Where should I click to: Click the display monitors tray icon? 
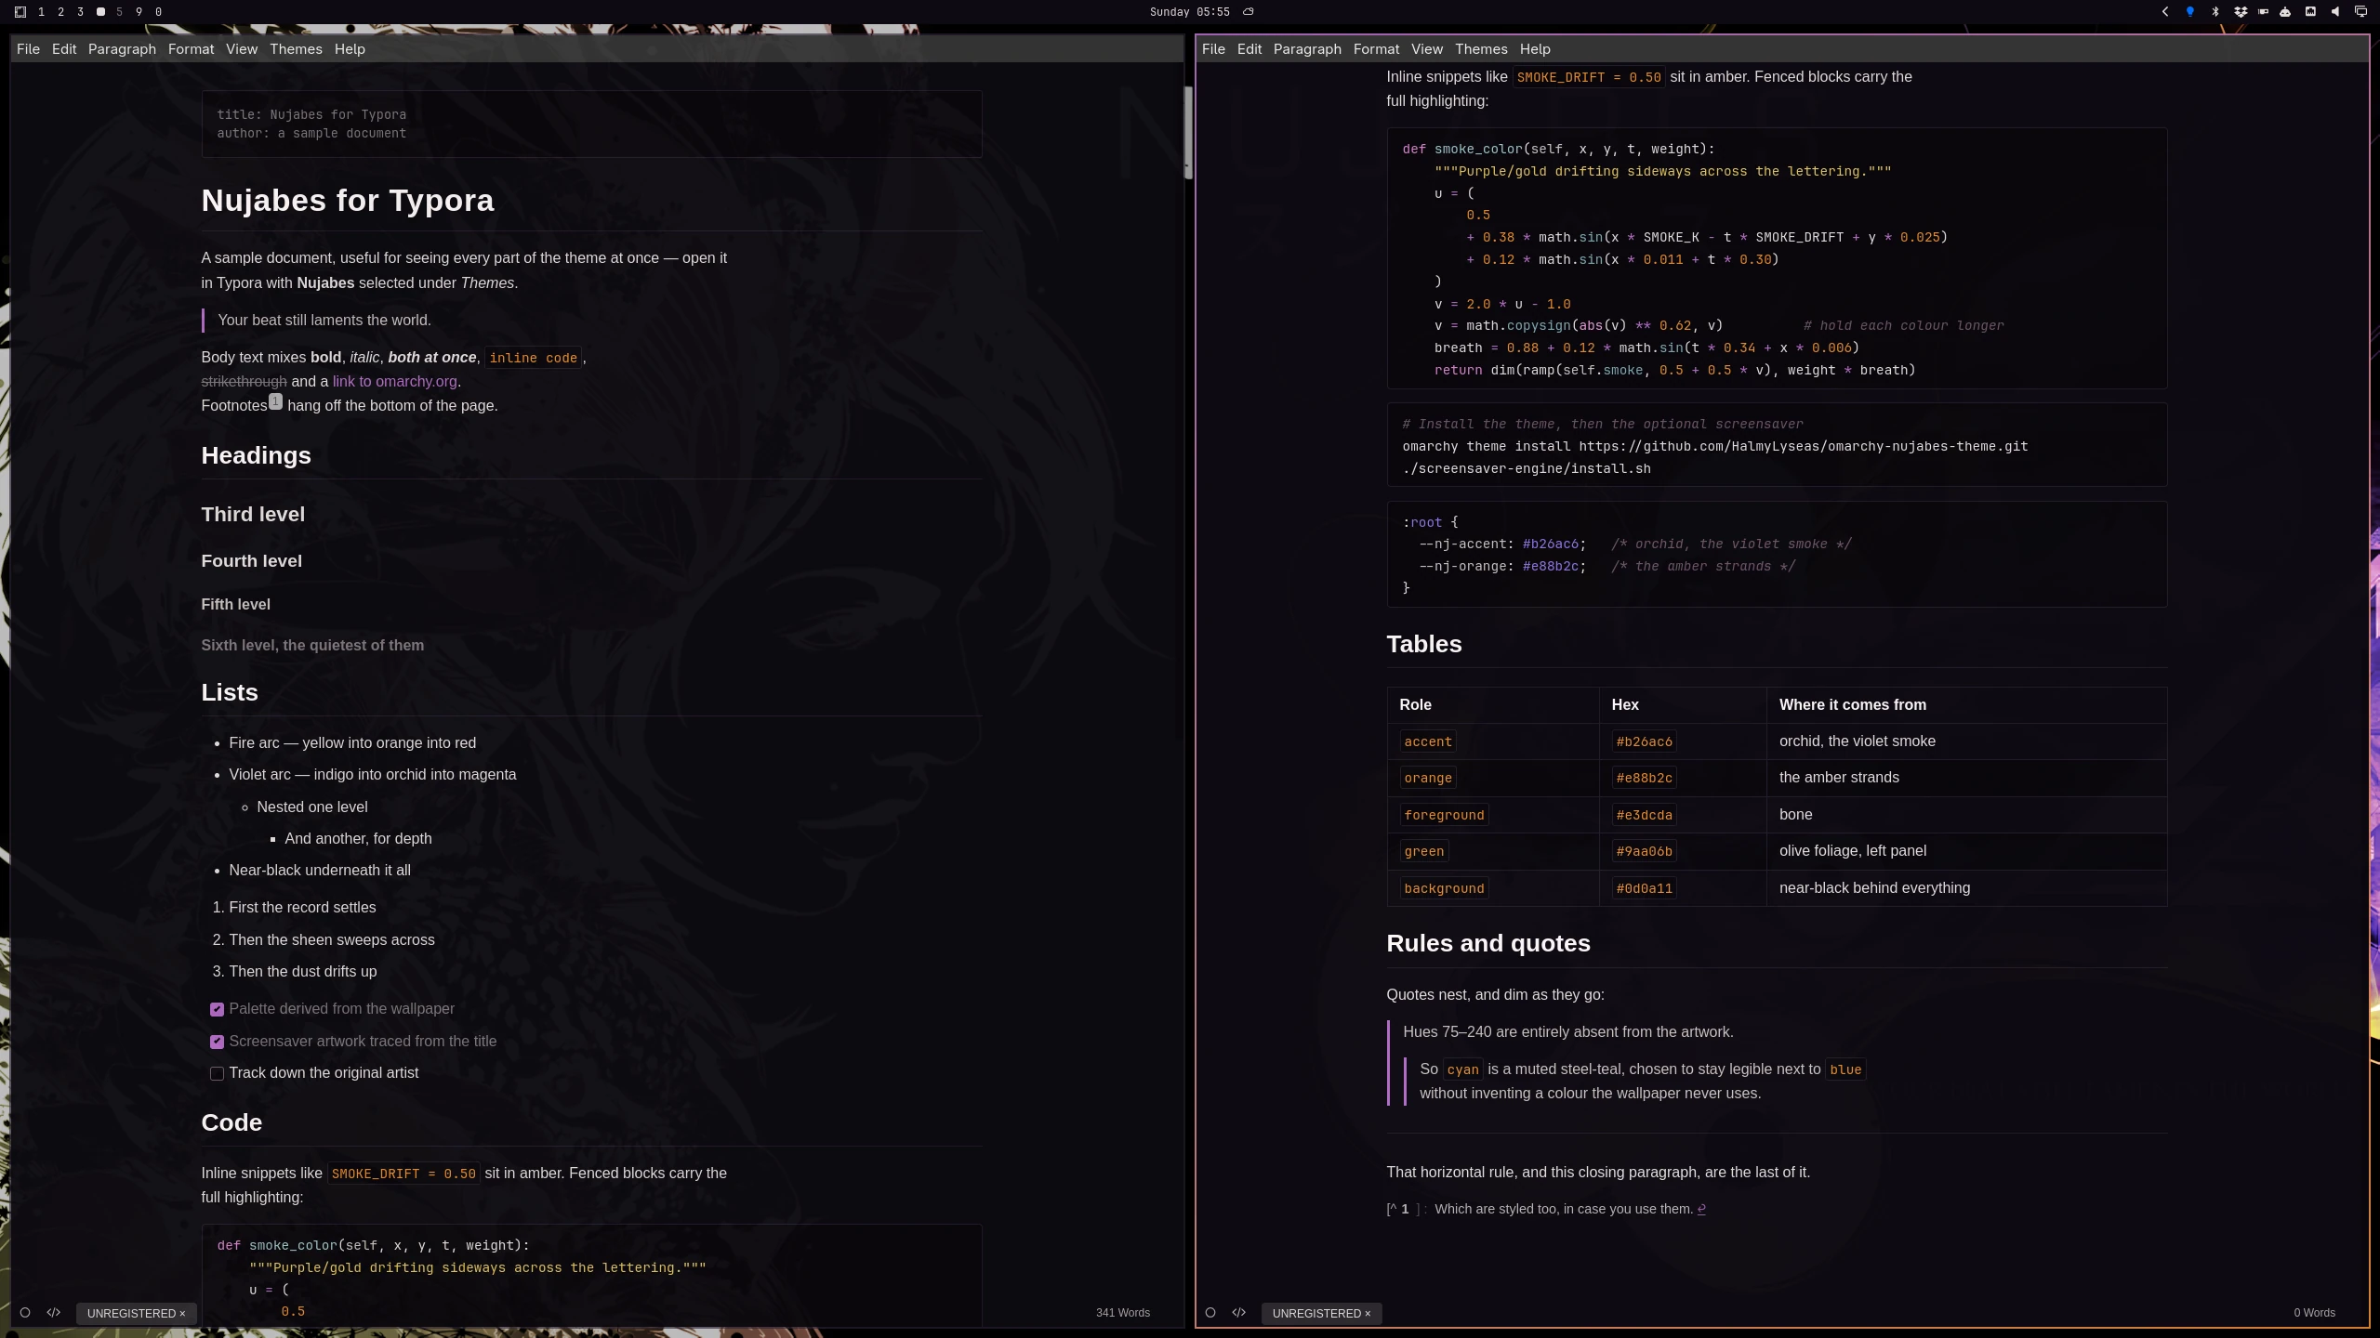coord(2360,12)
